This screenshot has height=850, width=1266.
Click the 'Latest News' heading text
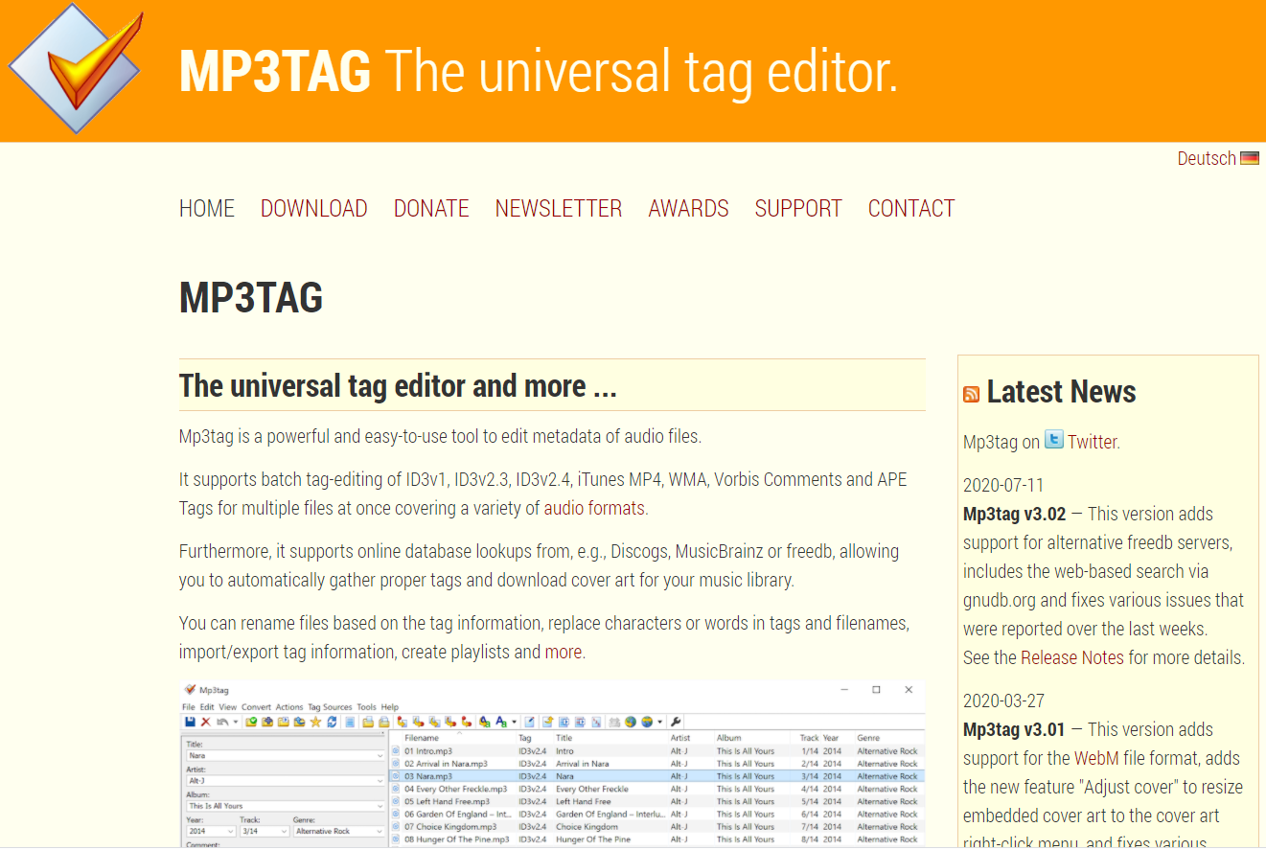click(x=1061, y=392)
